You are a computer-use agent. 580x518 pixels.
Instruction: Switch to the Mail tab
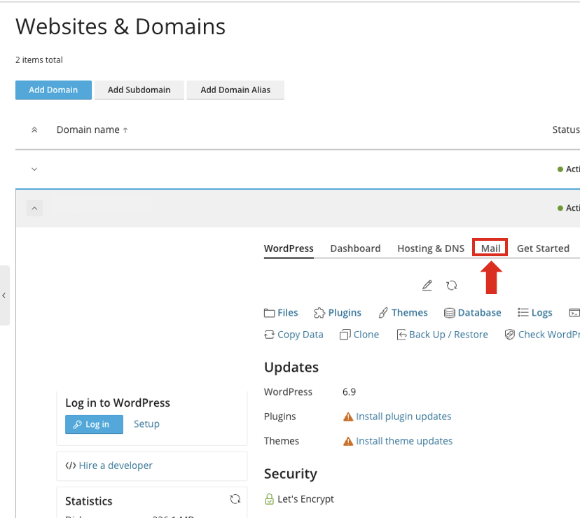click(x=490, y=248)
